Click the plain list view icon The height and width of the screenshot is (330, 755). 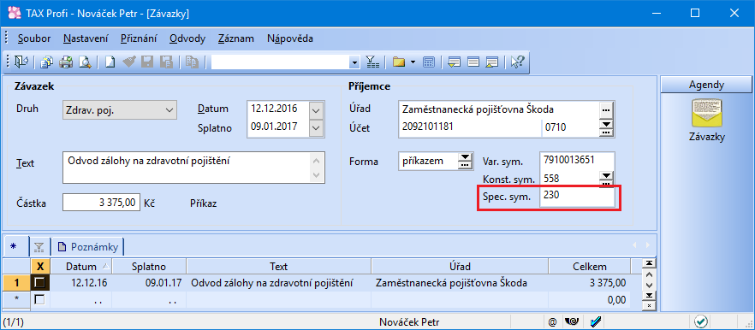473,62
